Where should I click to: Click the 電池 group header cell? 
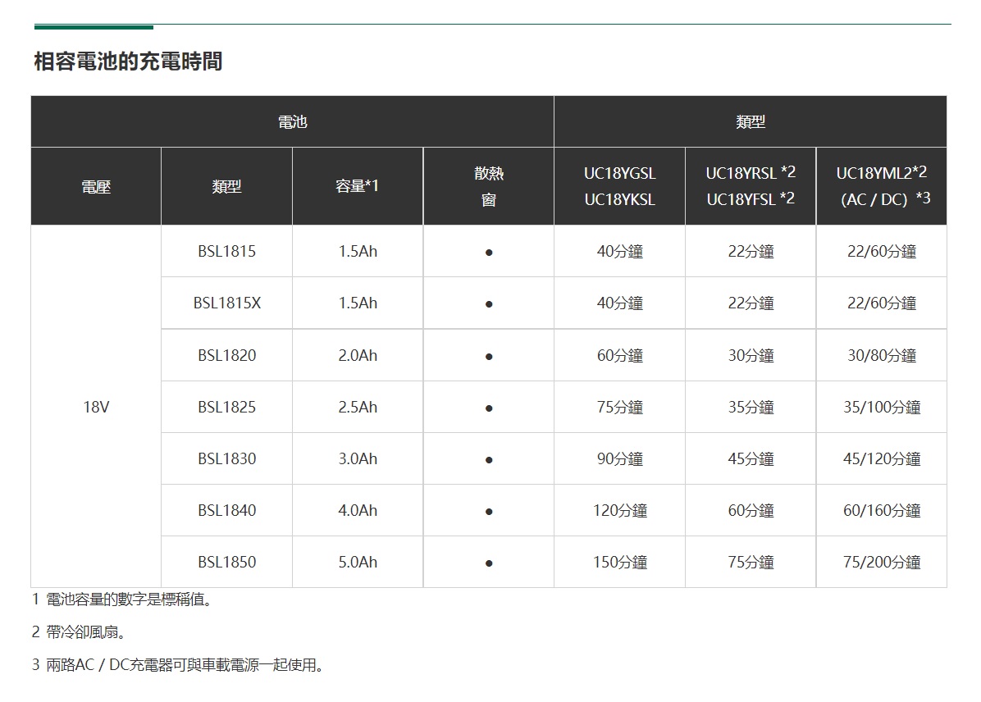tap(292, 122)
